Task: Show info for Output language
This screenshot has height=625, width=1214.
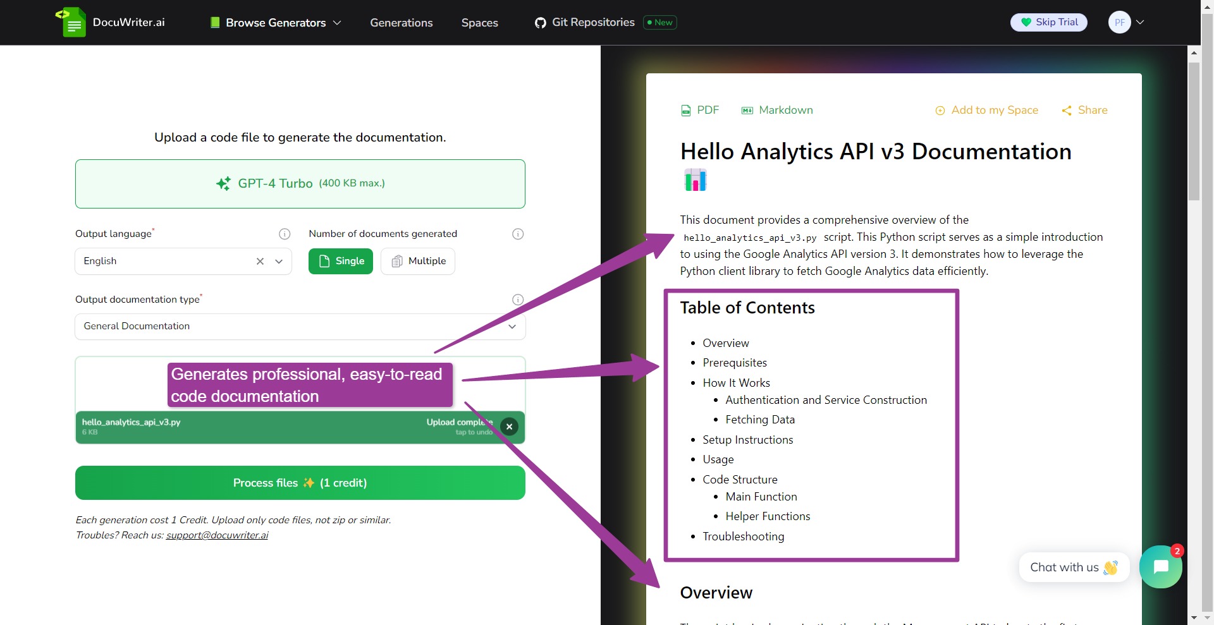Action: (x=285, y=234)
